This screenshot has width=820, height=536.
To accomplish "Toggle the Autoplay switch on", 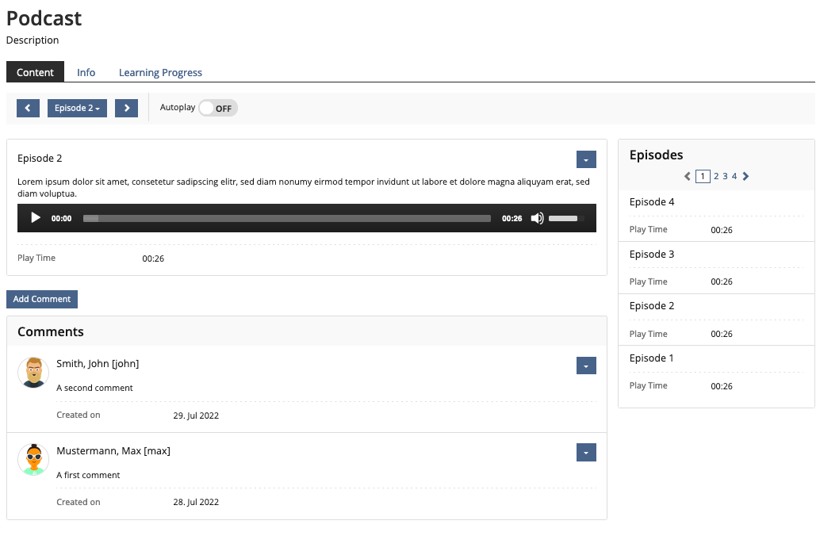I will (218, 108).
